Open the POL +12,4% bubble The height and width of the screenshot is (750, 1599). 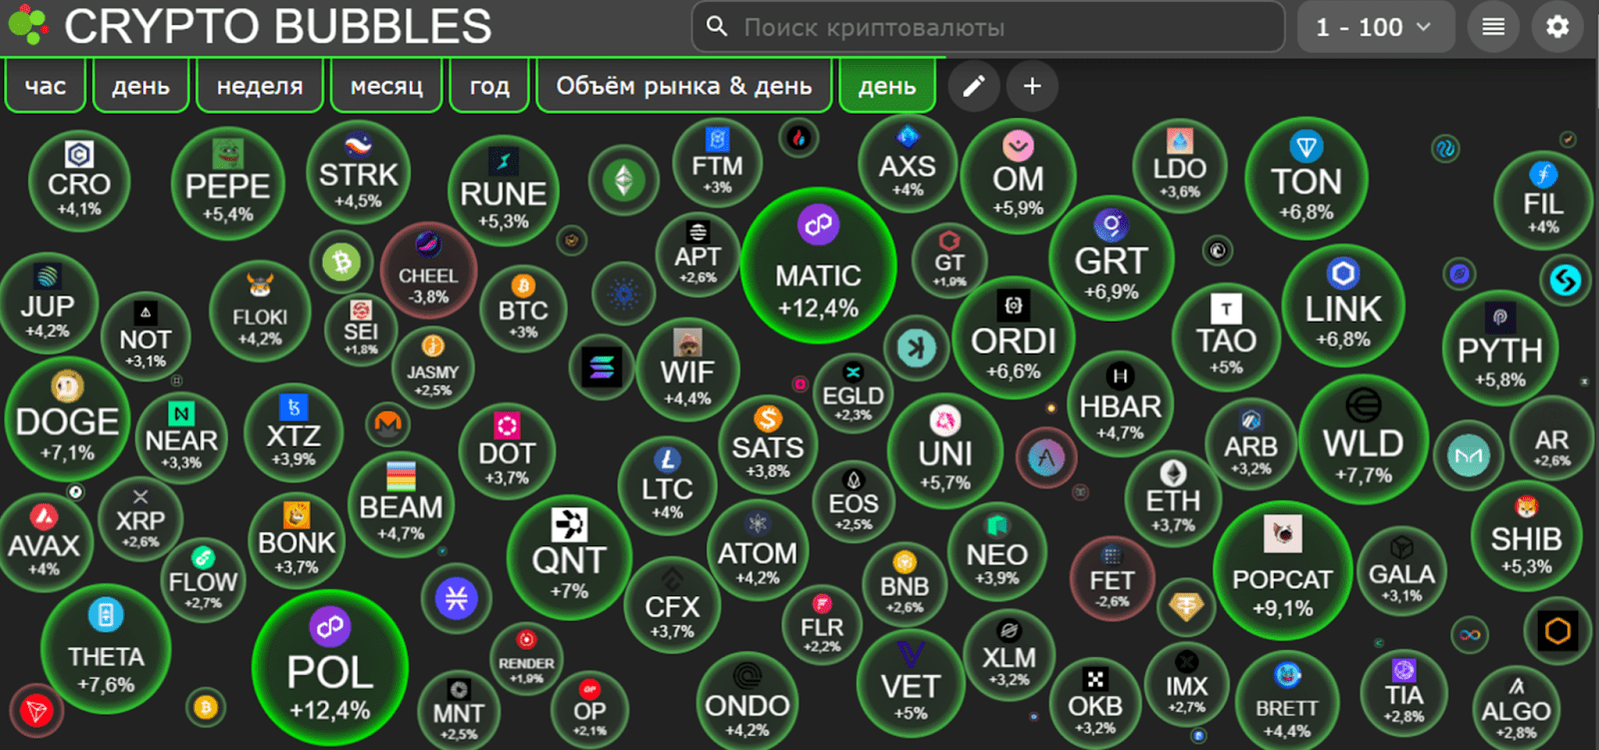point(330,667)
